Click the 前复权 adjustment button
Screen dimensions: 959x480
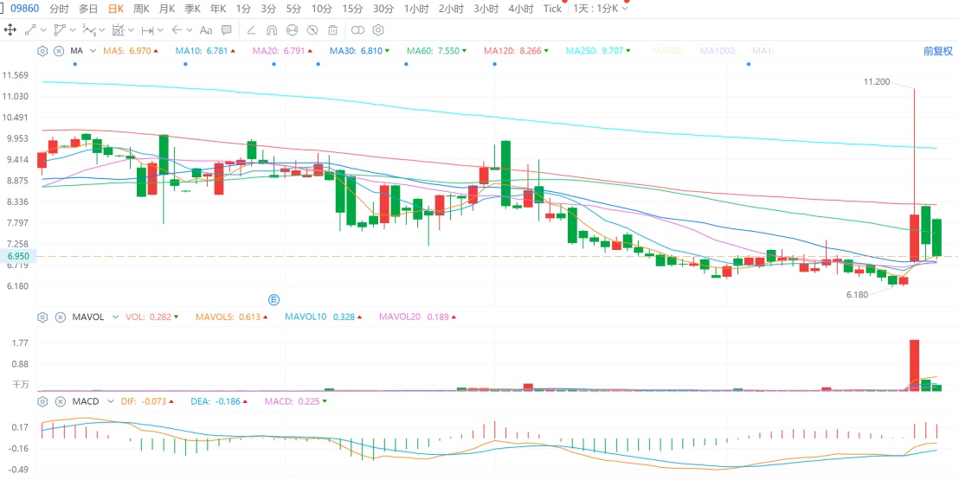click(938, 51)
